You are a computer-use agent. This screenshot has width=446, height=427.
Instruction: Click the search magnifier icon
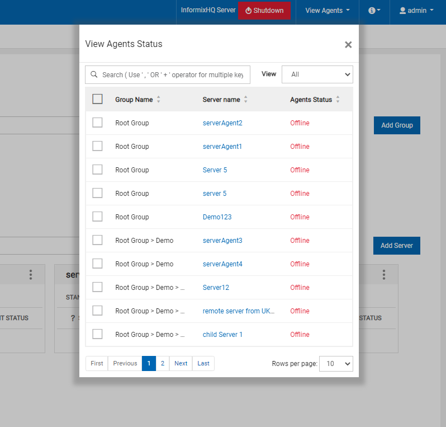94,74
